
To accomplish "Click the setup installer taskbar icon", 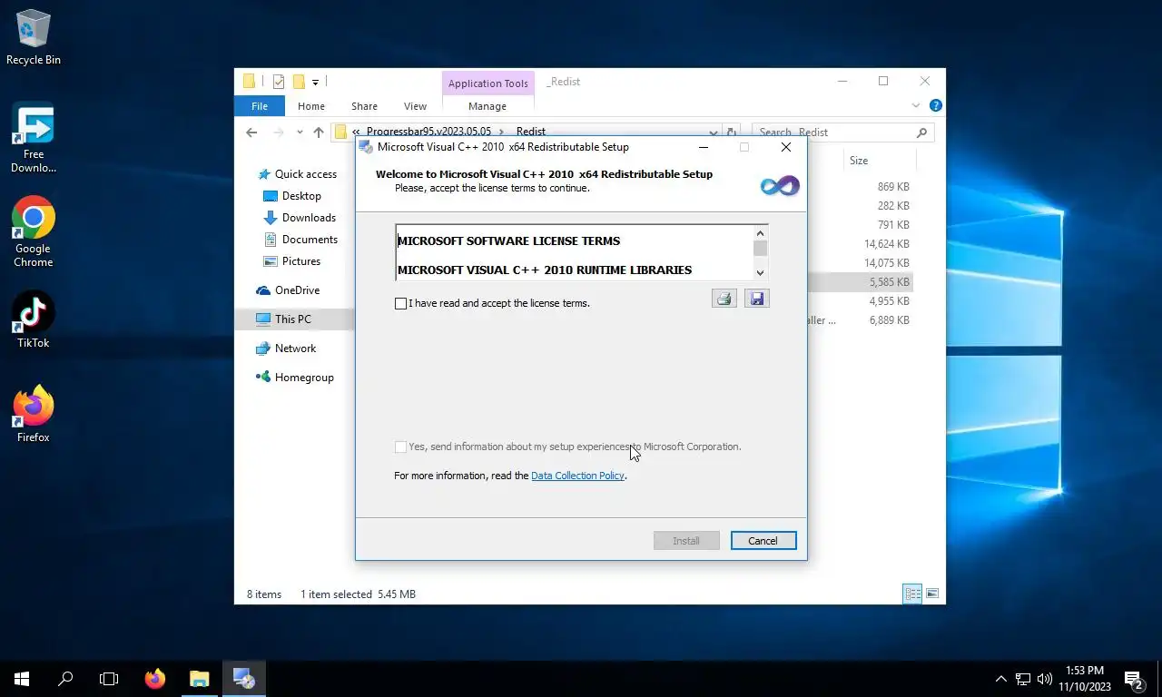I will [x=243, y=679].
